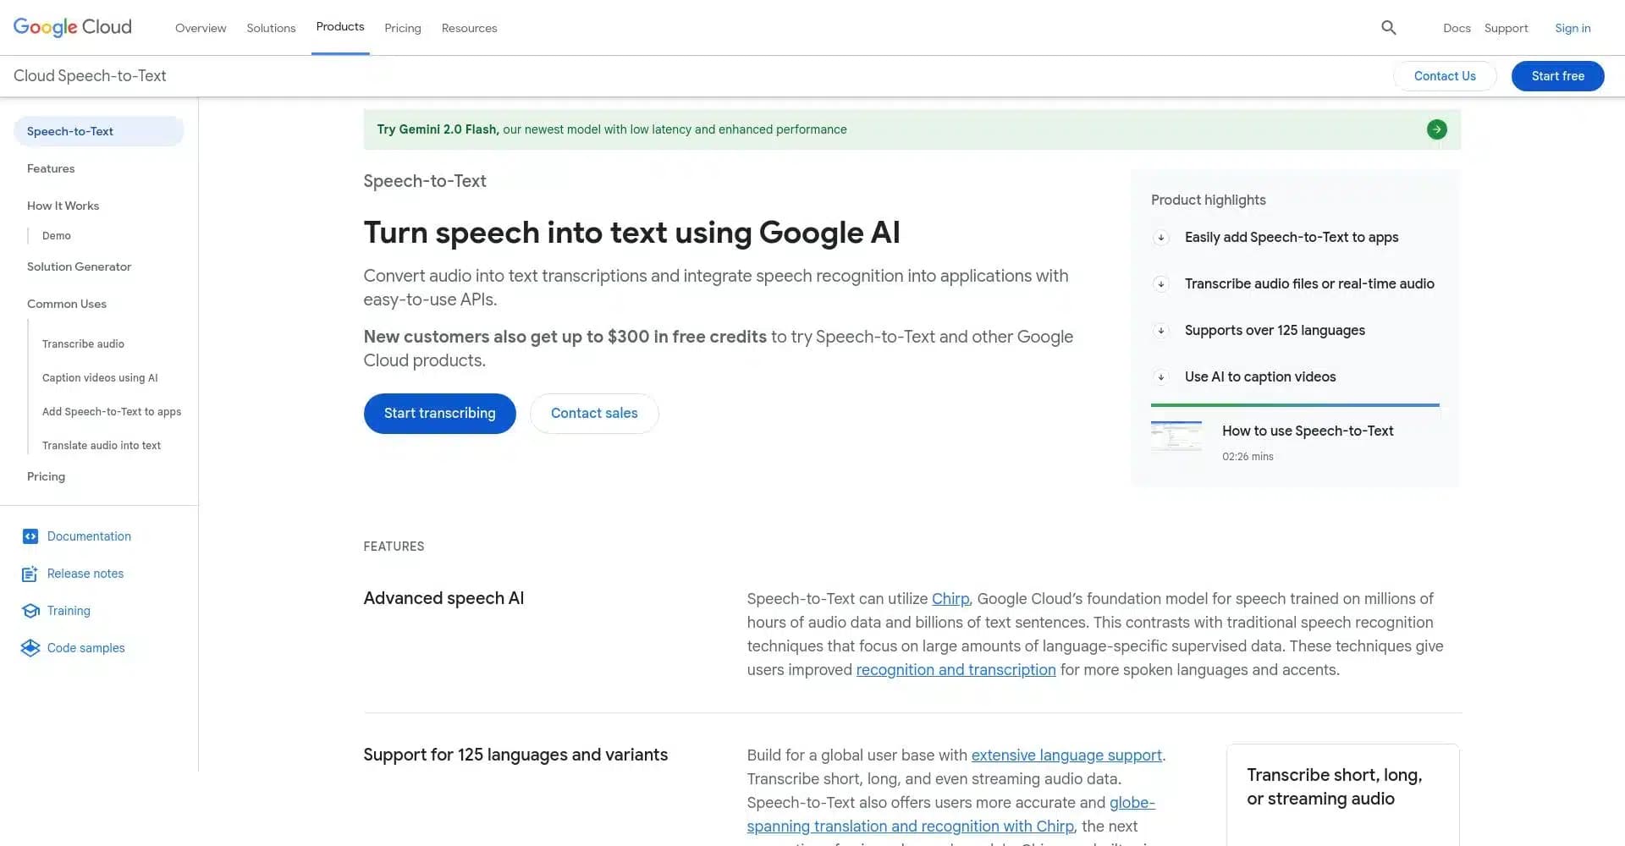The image size is (1625, 846).
Task: Click Start free
Action: coord(1557,75)
